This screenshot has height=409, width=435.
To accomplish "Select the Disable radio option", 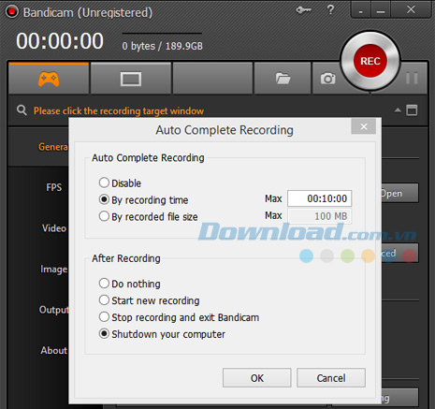I will 120,183.
